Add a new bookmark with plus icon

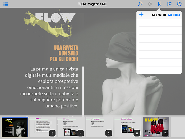[141, 15]
